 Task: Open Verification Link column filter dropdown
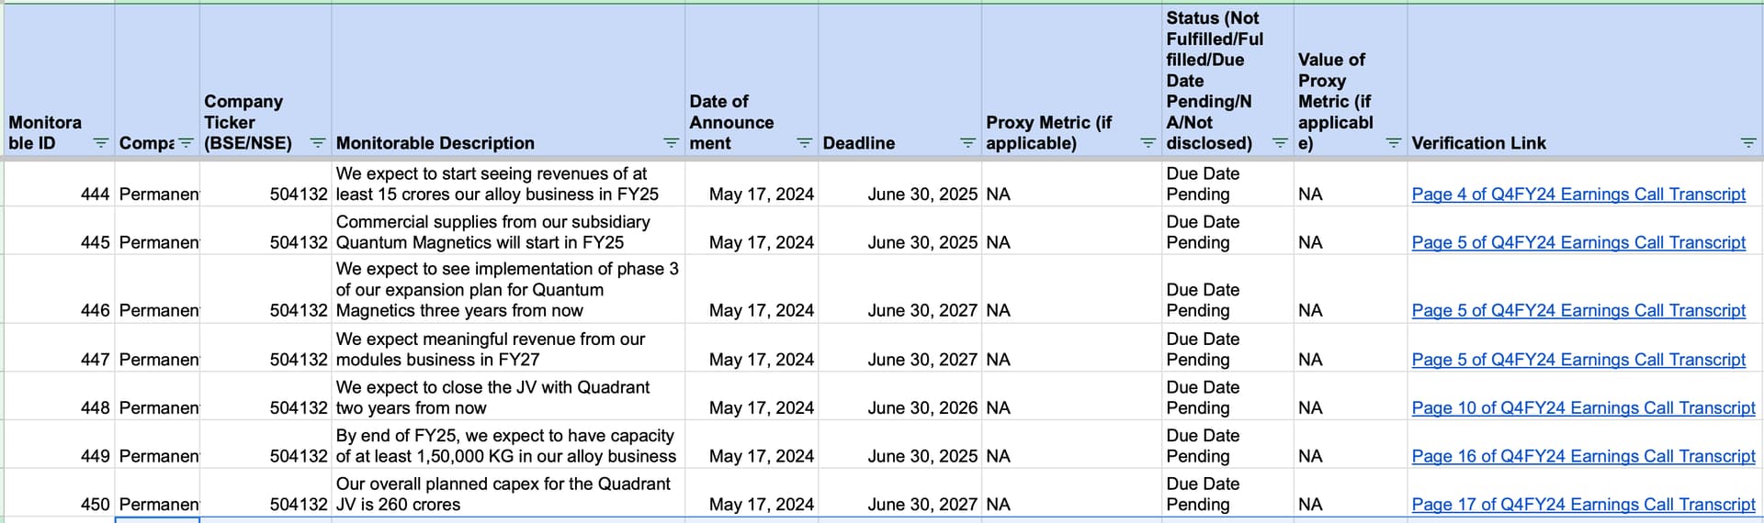coord(1748,143)
